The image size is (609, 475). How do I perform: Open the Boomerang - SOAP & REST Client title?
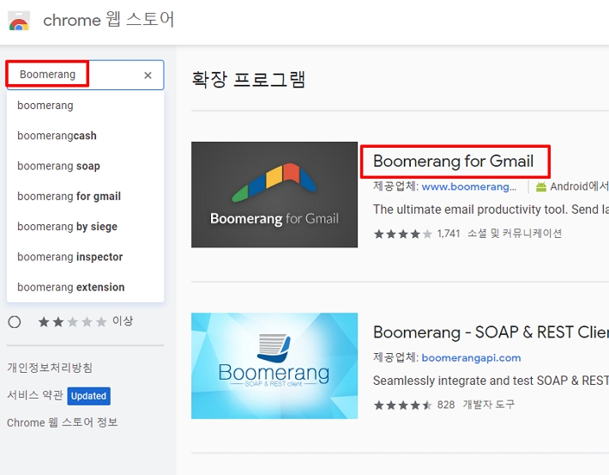(x=491, y=332)
